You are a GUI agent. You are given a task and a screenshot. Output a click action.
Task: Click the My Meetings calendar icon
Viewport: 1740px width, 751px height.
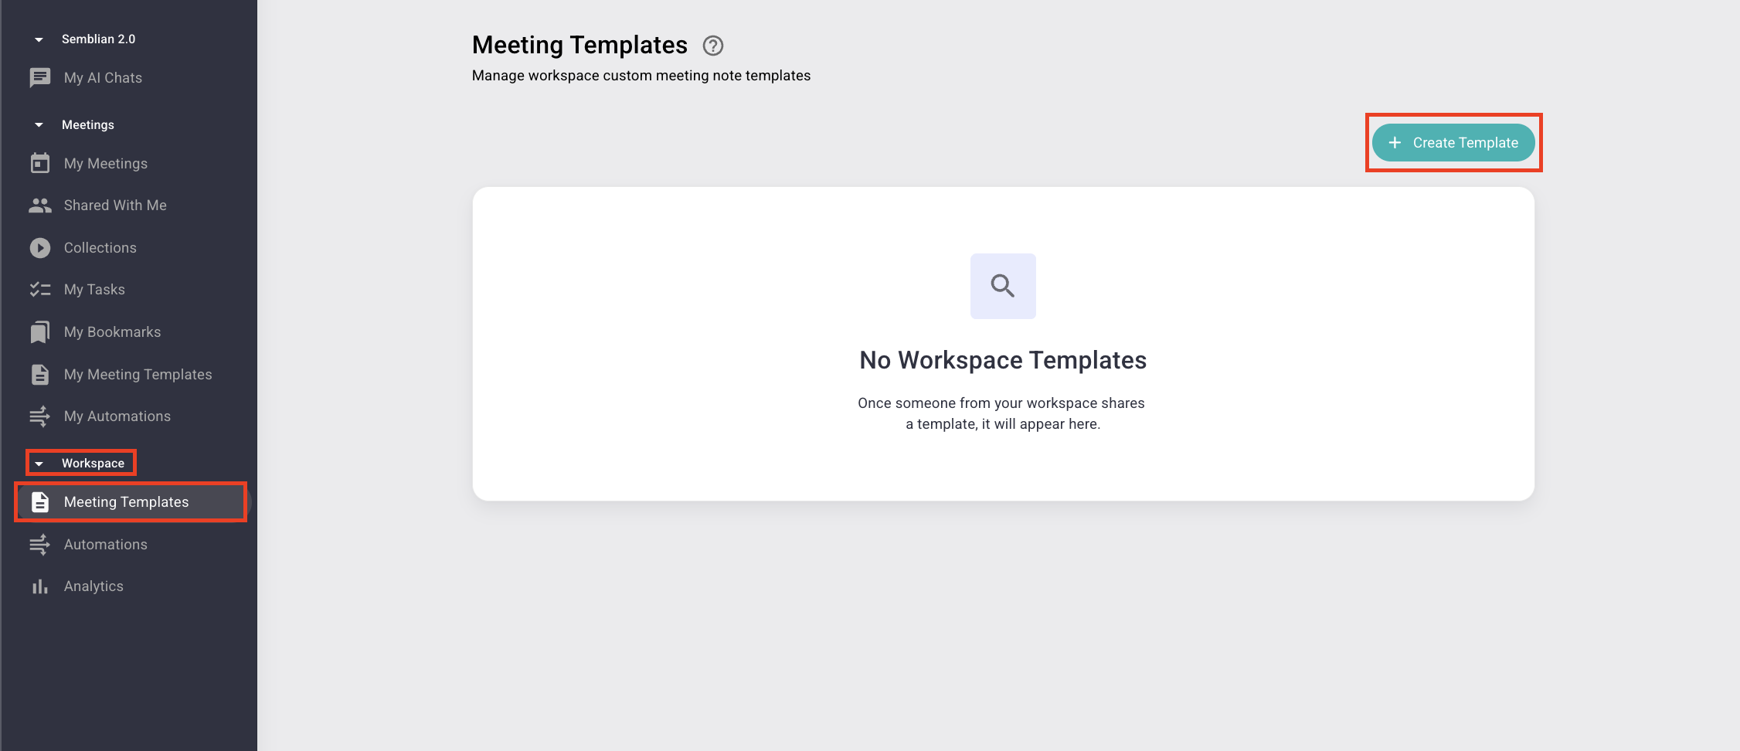(x=40, y=163)
